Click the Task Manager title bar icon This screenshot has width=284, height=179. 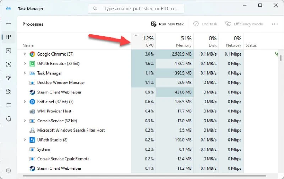tap(9, 8)
